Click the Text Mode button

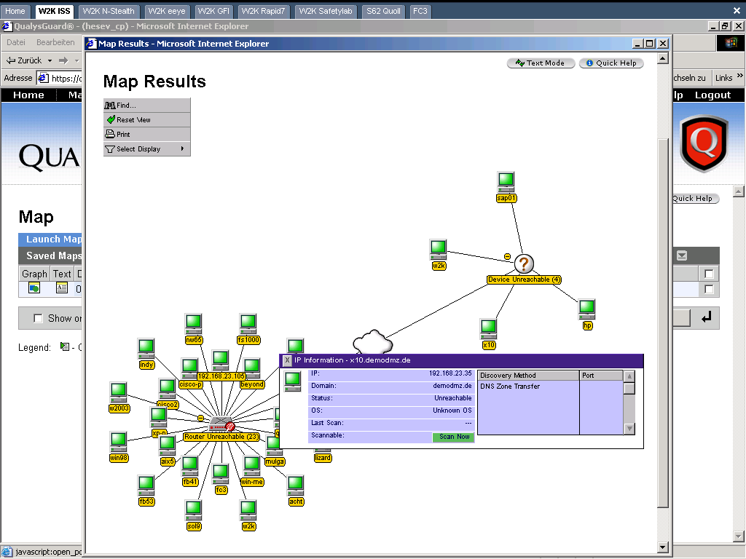click(x=541, y=63)
